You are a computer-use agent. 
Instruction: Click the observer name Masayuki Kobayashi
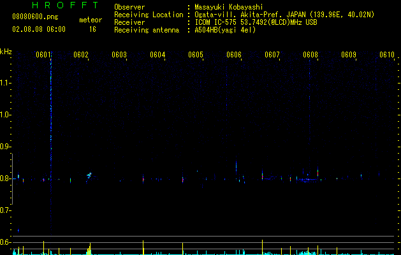pos(229,7)
